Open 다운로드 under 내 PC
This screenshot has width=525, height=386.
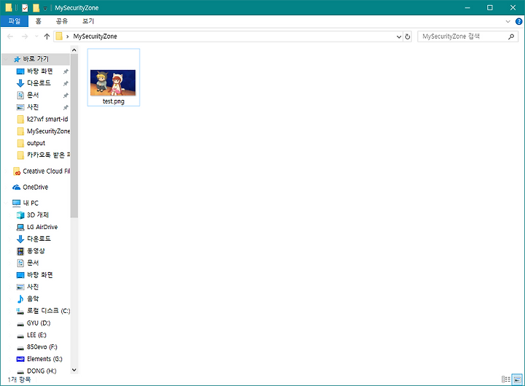[39, 239]
